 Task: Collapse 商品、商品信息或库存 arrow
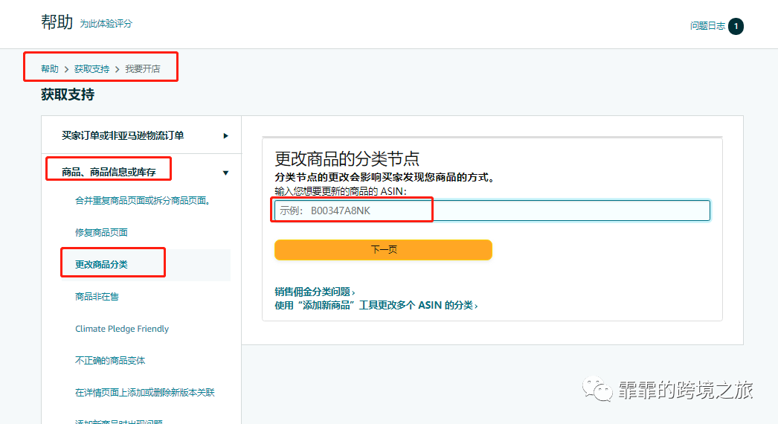click(226, 173)
